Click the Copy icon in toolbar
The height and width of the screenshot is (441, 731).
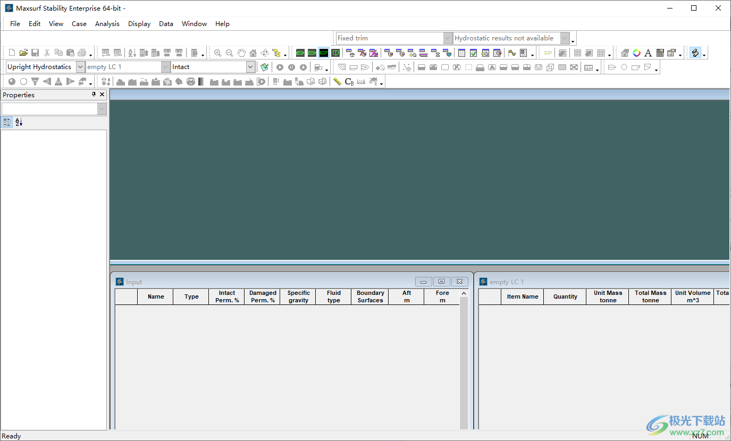click(58, 53)
